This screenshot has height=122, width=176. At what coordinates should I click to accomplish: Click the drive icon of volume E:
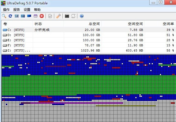[x=5, y=40]
